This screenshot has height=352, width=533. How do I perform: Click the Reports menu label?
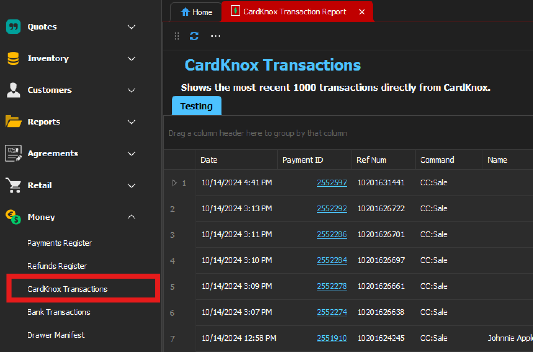pyautogui.click(x=44, y=122)
